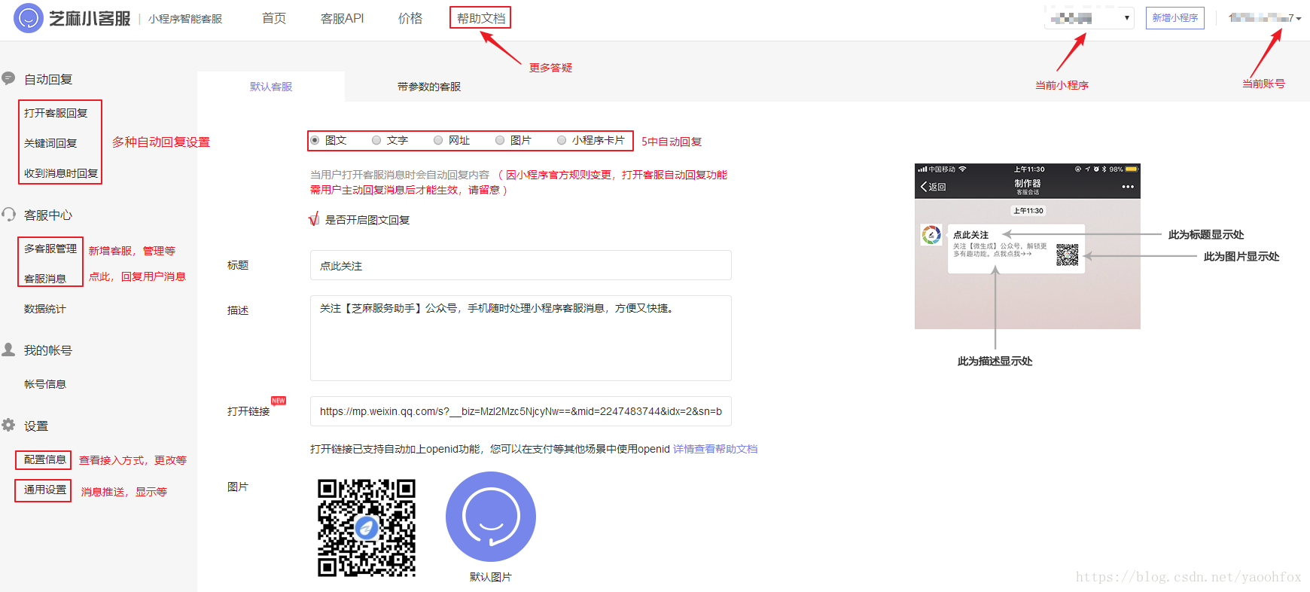Viewport: 1310px width, 592px height.
Task: Click the NEW badge beside 打开链接
Action: pyautogui.click(x=279, y=401)
